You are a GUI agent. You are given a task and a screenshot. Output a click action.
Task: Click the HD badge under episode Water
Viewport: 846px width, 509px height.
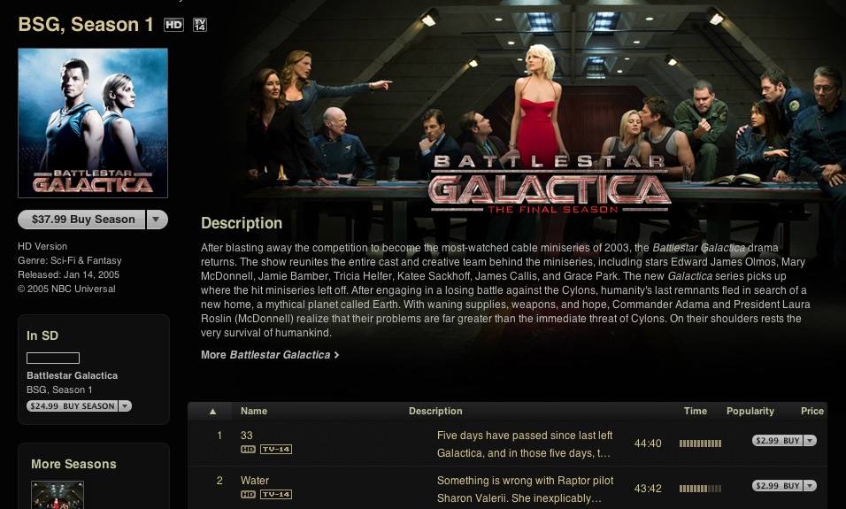(x=248, y=495)
